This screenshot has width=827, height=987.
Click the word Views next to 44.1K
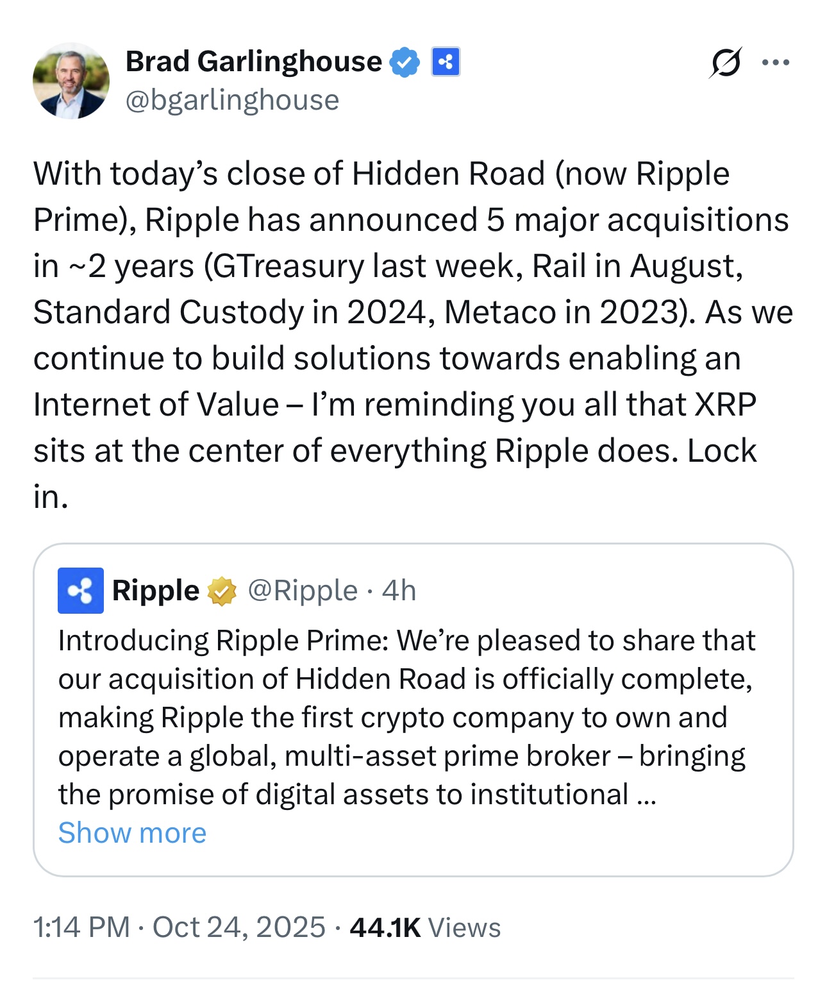464,927
